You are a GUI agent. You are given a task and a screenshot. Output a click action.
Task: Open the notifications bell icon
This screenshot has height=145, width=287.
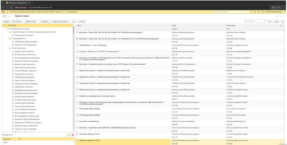251,12
